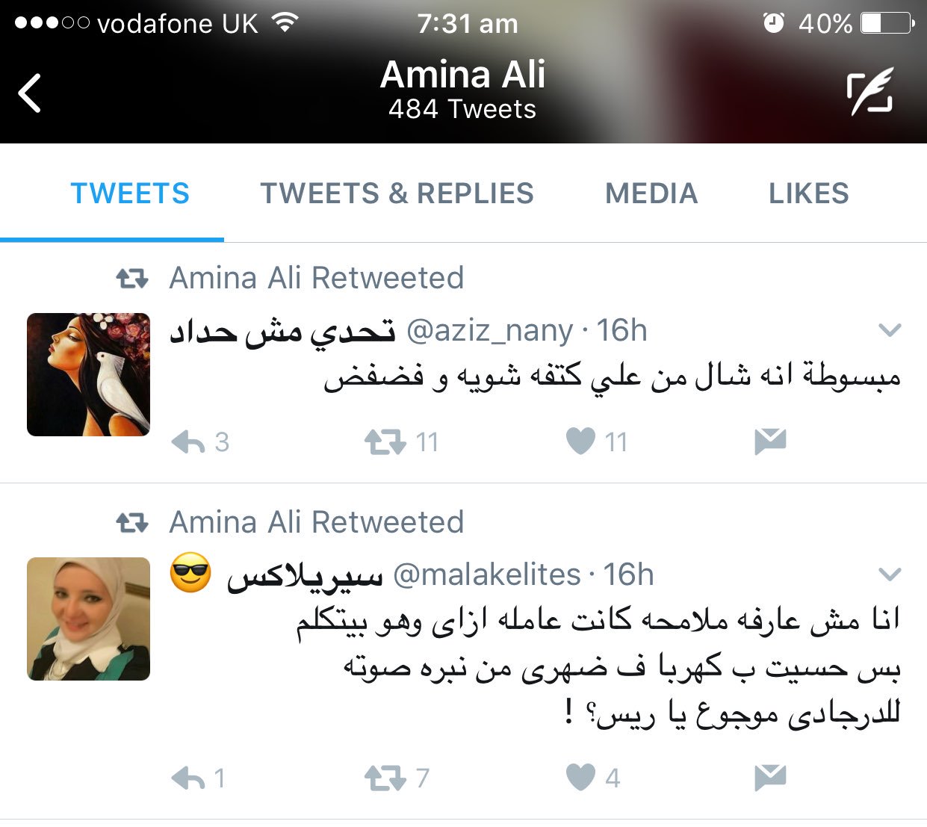The height and width of the screenshot is (827, 927).
Task: Reply to the @aziz_nany tweet
Action: (x=188, y=442)
